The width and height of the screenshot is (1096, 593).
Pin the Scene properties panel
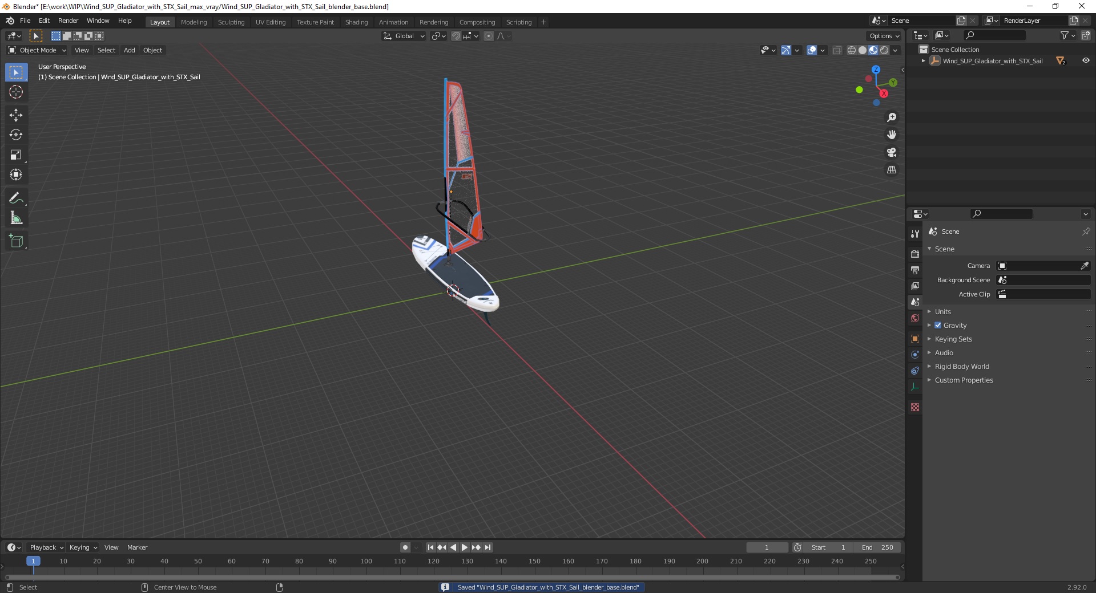(1086, 231)
